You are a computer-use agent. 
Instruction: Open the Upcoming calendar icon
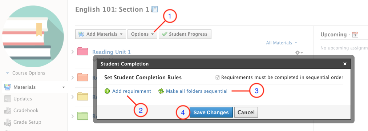[355, 35]
